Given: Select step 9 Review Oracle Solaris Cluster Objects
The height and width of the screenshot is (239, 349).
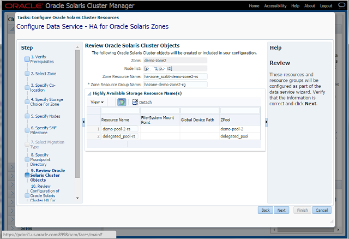Looking at the screenshot, I should point(47,175).
